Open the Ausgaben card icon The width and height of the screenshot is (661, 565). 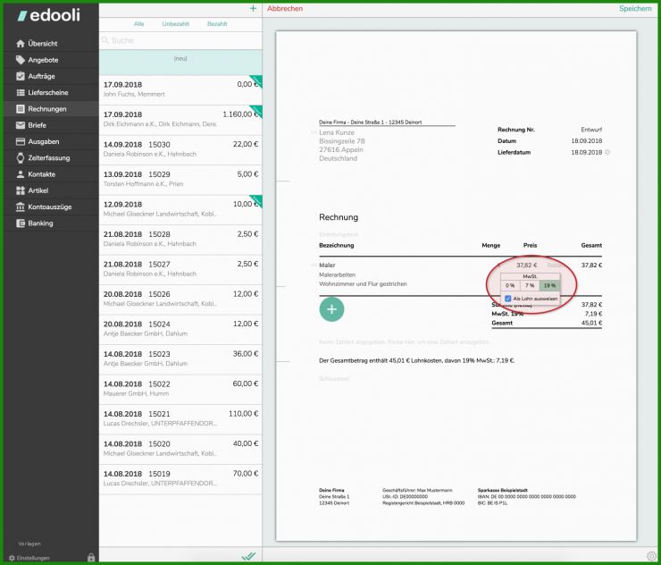tap(21, 141)
